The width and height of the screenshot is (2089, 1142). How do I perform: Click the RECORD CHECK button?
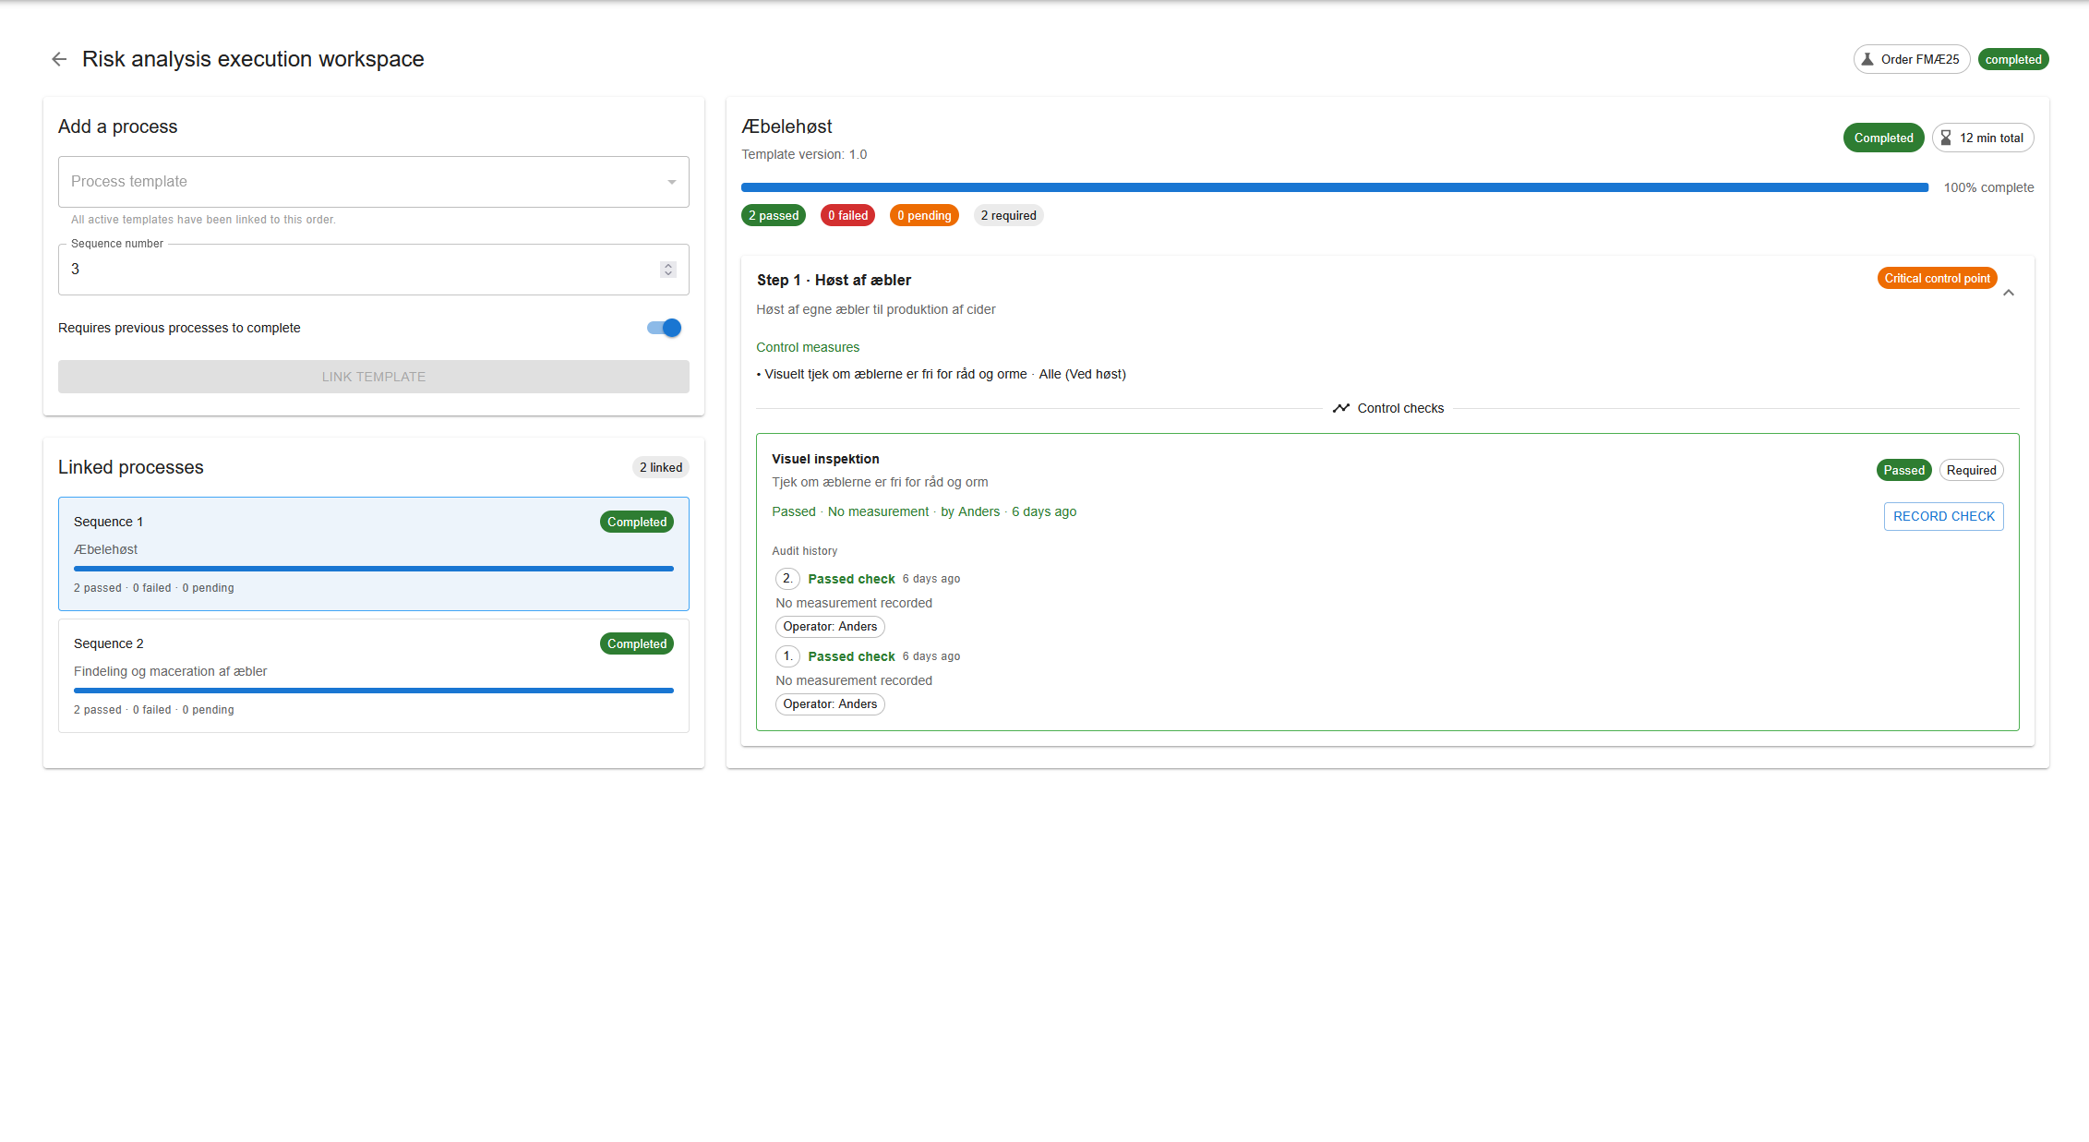pyautogui.click(x=1943, y=516)
